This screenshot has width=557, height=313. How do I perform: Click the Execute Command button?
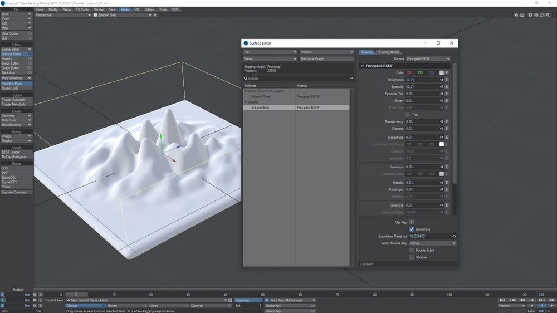click(x=16, y=192)
